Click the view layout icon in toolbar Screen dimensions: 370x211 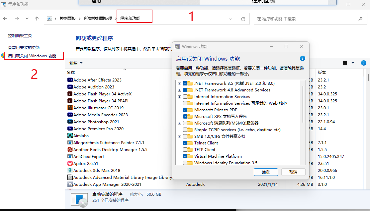pyautogui.click(x=345, y=63)
